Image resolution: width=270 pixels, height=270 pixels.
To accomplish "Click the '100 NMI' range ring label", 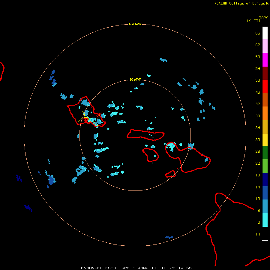I will 135,24.
